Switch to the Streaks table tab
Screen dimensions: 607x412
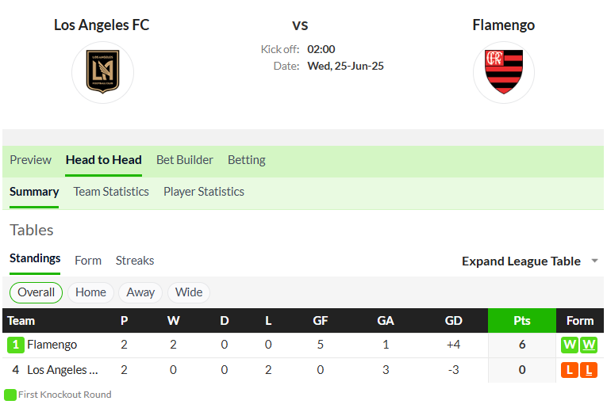point(135,261)
